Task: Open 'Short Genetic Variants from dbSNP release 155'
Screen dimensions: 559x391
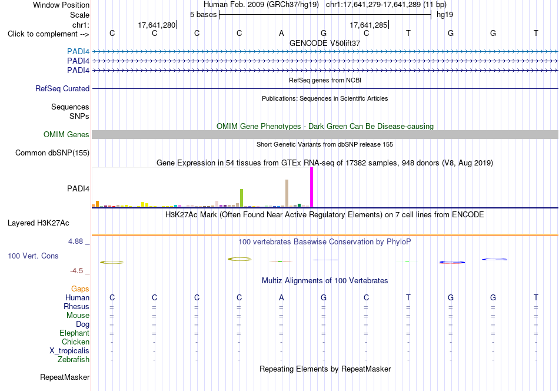Action: pyautogui.click(x=325, y=144)
